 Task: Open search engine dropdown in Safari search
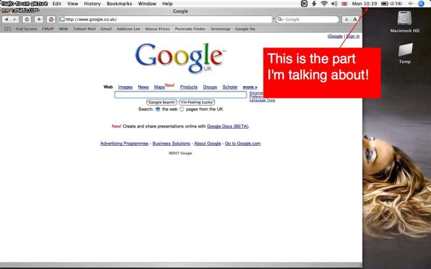point(280,19)
